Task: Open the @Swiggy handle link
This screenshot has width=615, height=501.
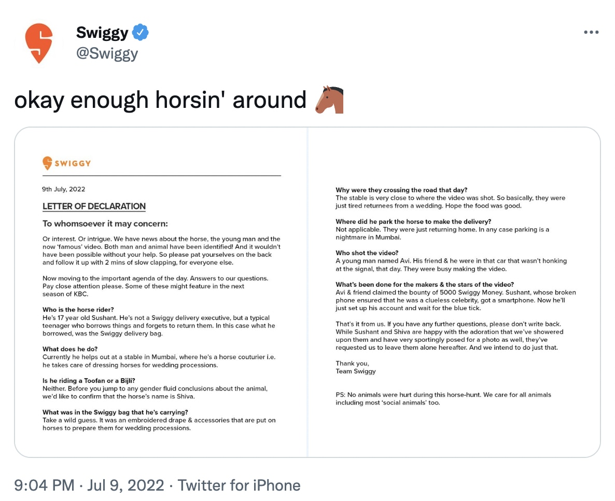Action: (107, 53)
